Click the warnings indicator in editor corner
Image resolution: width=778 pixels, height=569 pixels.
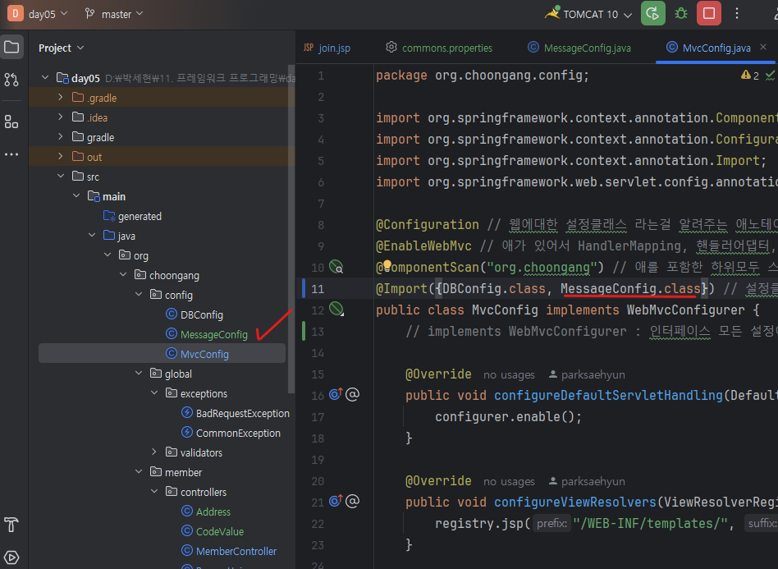click(x=750, y=76)
